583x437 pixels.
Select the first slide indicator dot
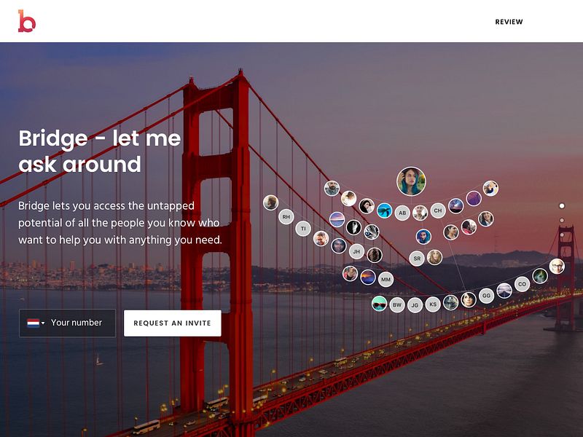pyautogui.click(x=562, y=206)
